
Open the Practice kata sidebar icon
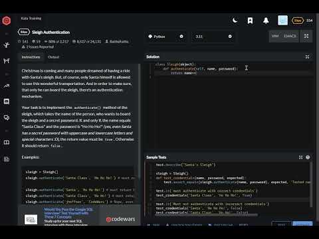(x=7, y=45)
